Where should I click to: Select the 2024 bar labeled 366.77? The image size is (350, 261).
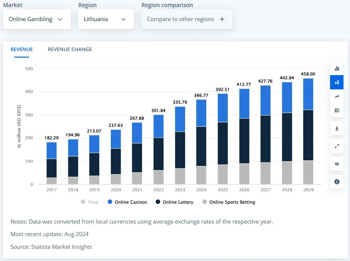[201, 143]
